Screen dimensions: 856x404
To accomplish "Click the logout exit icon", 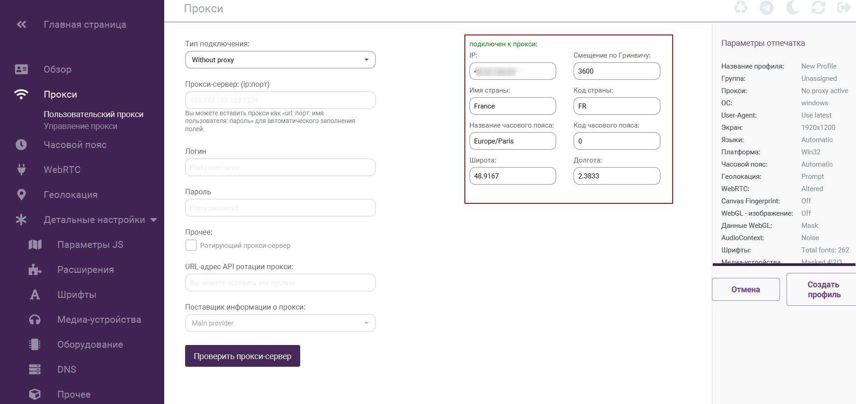I will click(x=844, y=8).
